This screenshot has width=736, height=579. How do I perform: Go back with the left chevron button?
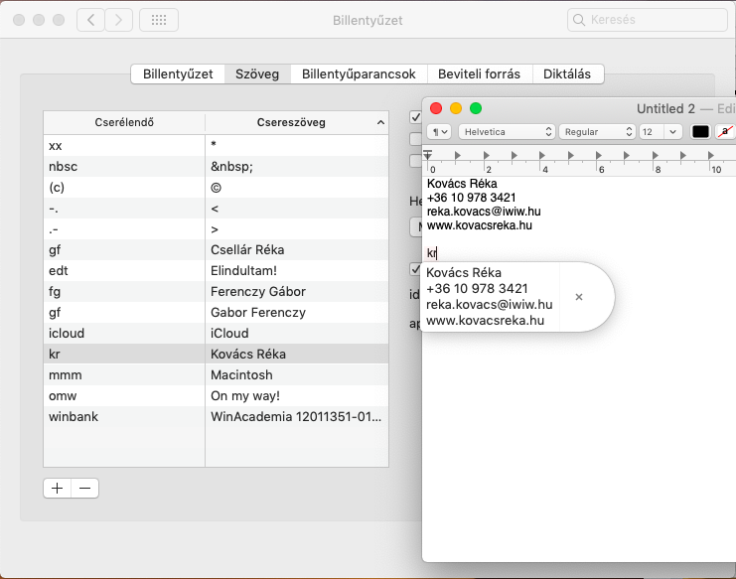[x=90, y=20]
